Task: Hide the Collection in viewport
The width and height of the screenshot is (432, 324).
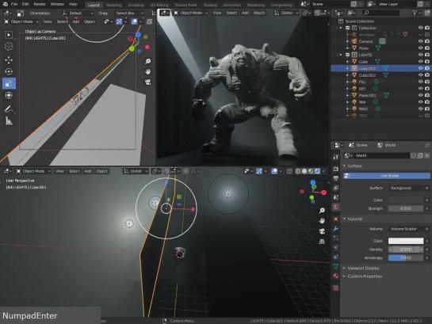Action: point(420,28)
